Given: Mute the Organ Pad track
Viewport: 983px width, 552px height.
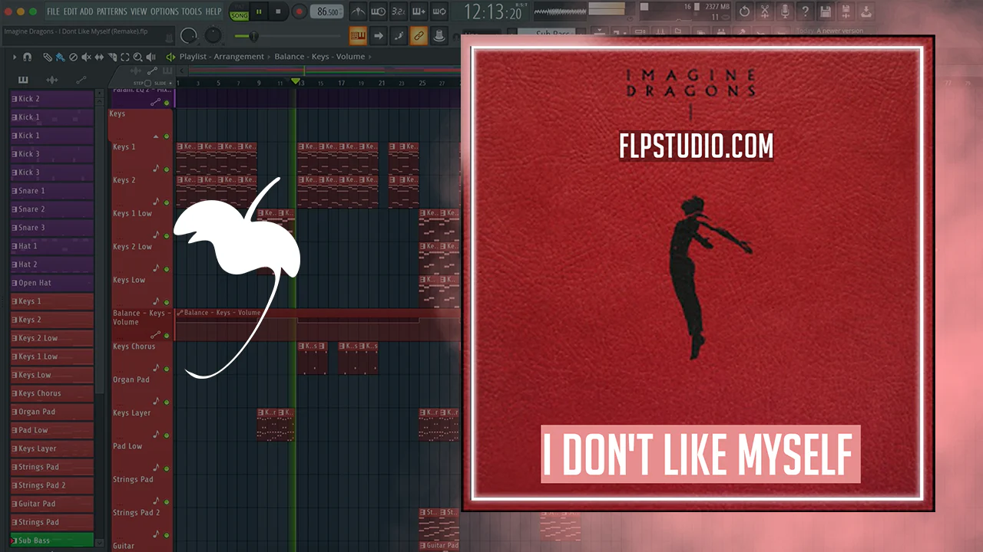Looking at the screenshot, I should [167, 402].
